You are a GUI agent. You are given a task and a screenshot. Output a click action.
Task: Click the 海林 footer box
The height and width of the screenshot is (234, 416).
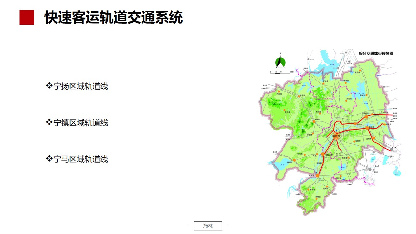208,226
